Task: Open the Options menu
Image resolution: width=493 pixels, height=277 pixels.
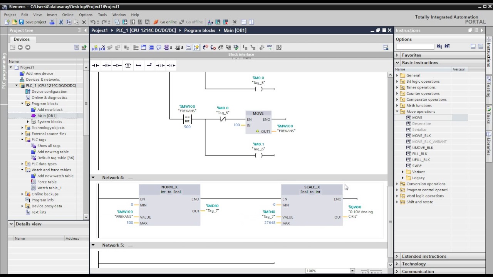Action: [x=86, y=15]
